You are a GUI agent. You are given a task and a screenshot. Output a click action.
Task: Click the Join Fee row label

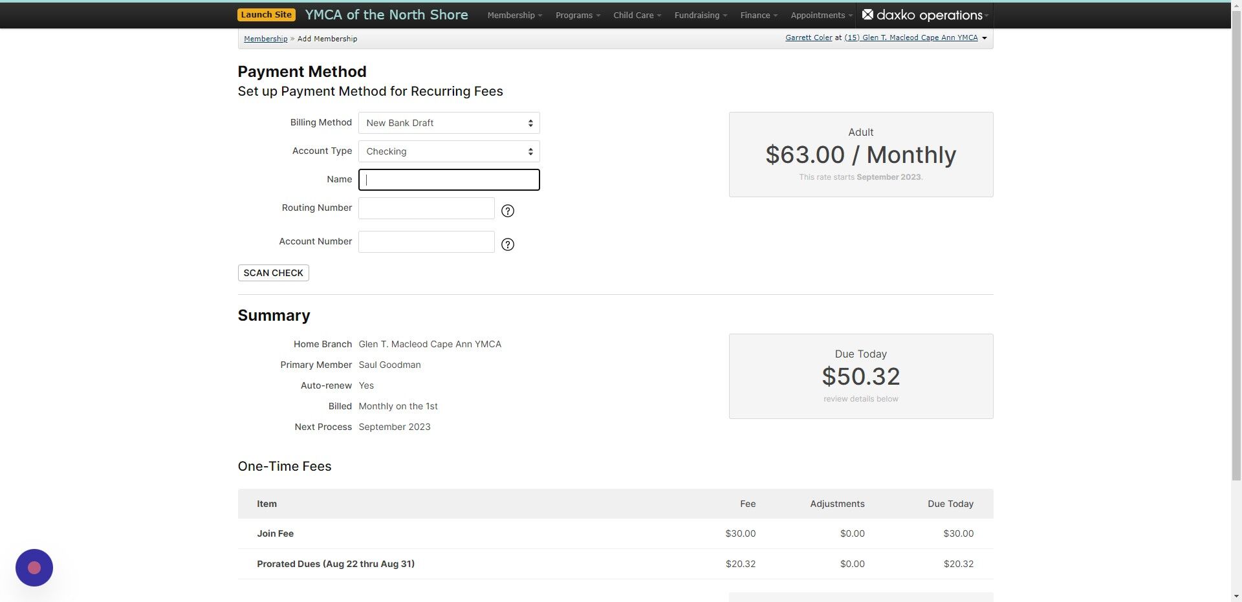275,533
